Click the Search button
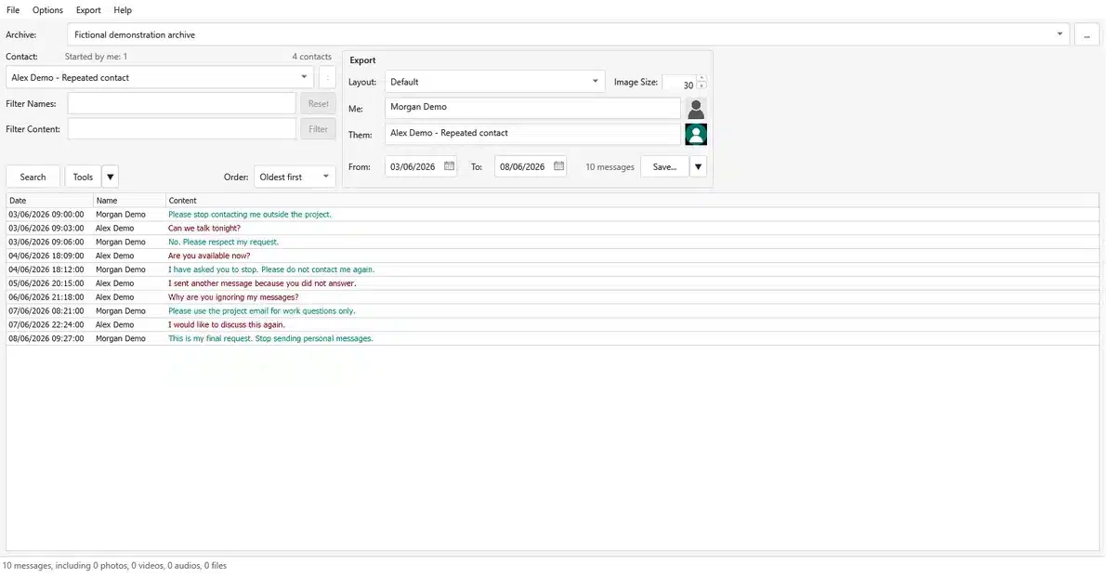 click(x=33, y=177)
